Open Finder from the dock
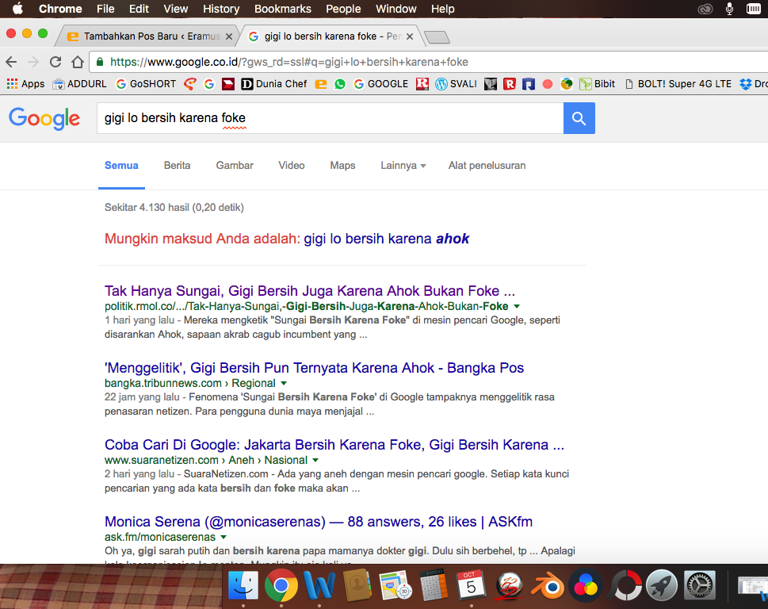 point(243,585)
